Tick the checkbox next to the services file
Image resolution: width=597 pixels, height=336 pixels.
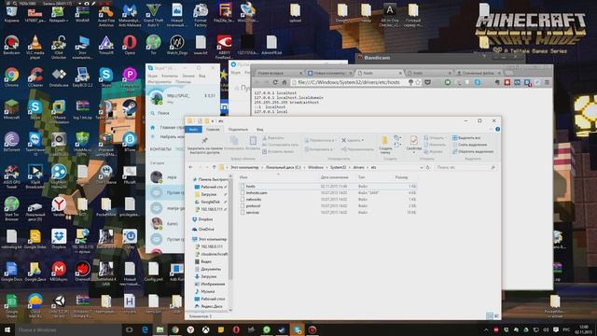pos(243,212)
